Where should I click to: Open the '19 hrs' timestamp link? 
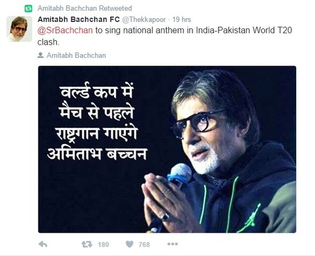[x=181, y=19]
